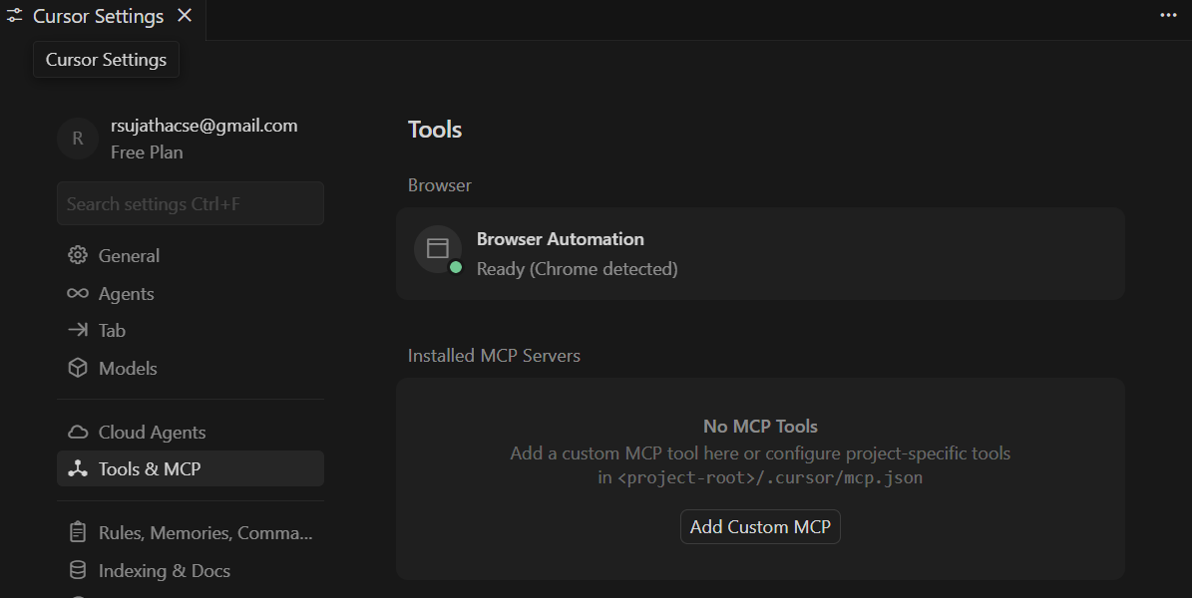Click the Tools & MCP wrench icon
Screen dimensions: 1192x598
pyautogui.click(x=78, y=468)
